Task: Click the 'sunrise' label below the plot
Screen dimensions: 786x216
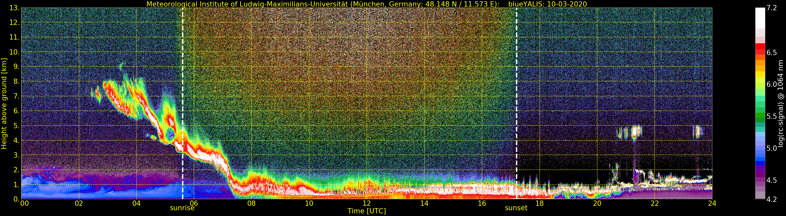Action: 182,208
